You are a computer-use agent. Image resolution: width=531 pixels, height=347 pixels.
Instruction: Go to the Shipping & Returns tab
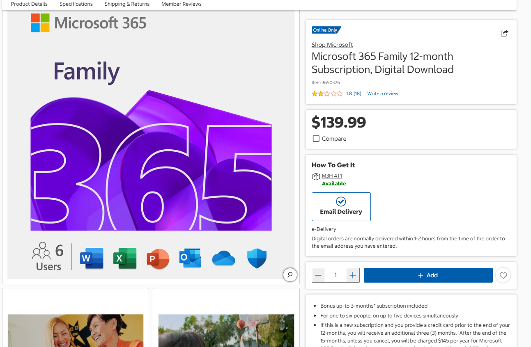pos(127,4)
